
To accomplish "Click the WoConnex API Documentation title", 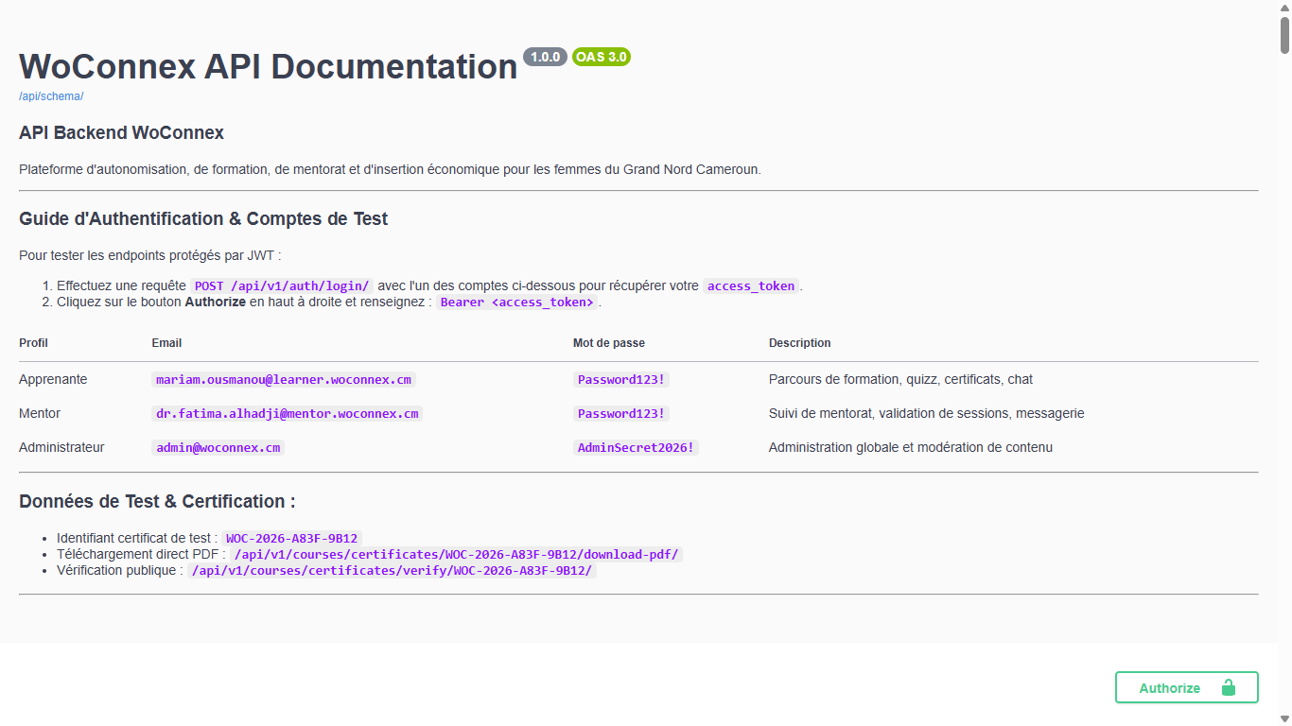I will pos(269,66).
